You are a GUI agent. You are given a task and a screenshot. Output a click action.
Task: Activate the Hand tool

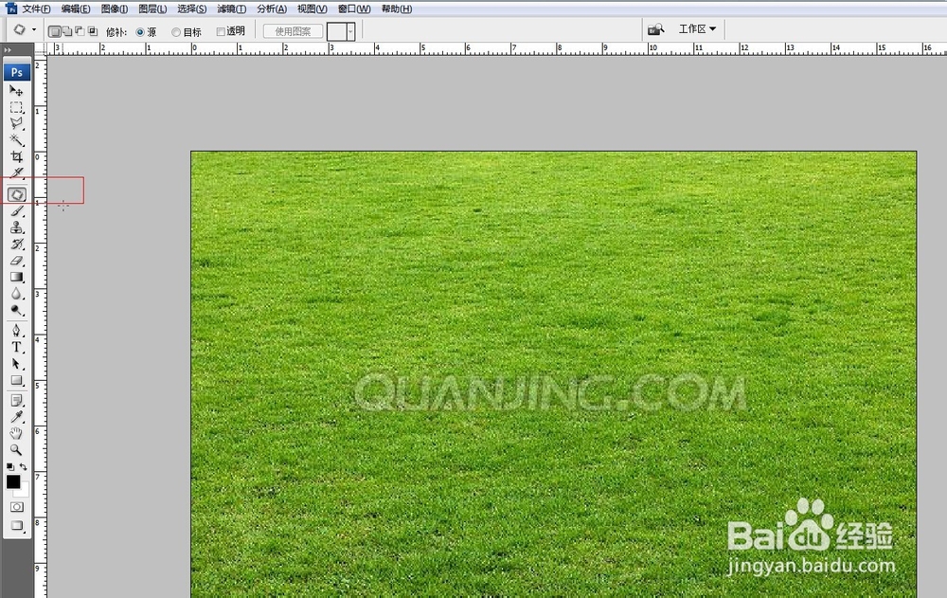click(x=16, y=433)
